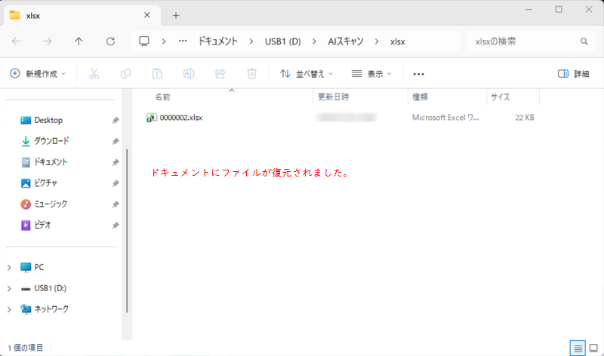Select the 0000002.xlsx file
The height and width of the screenshot is (356, 604).
181,118
